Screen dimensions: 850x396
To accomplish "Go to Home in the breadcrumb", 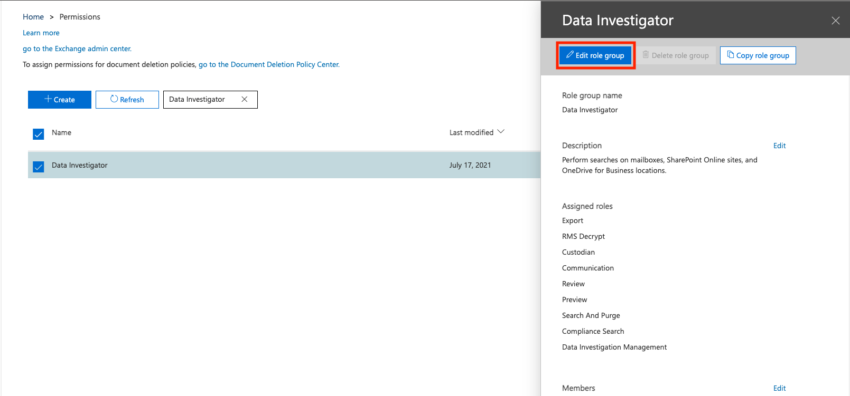I will [33, 17].
